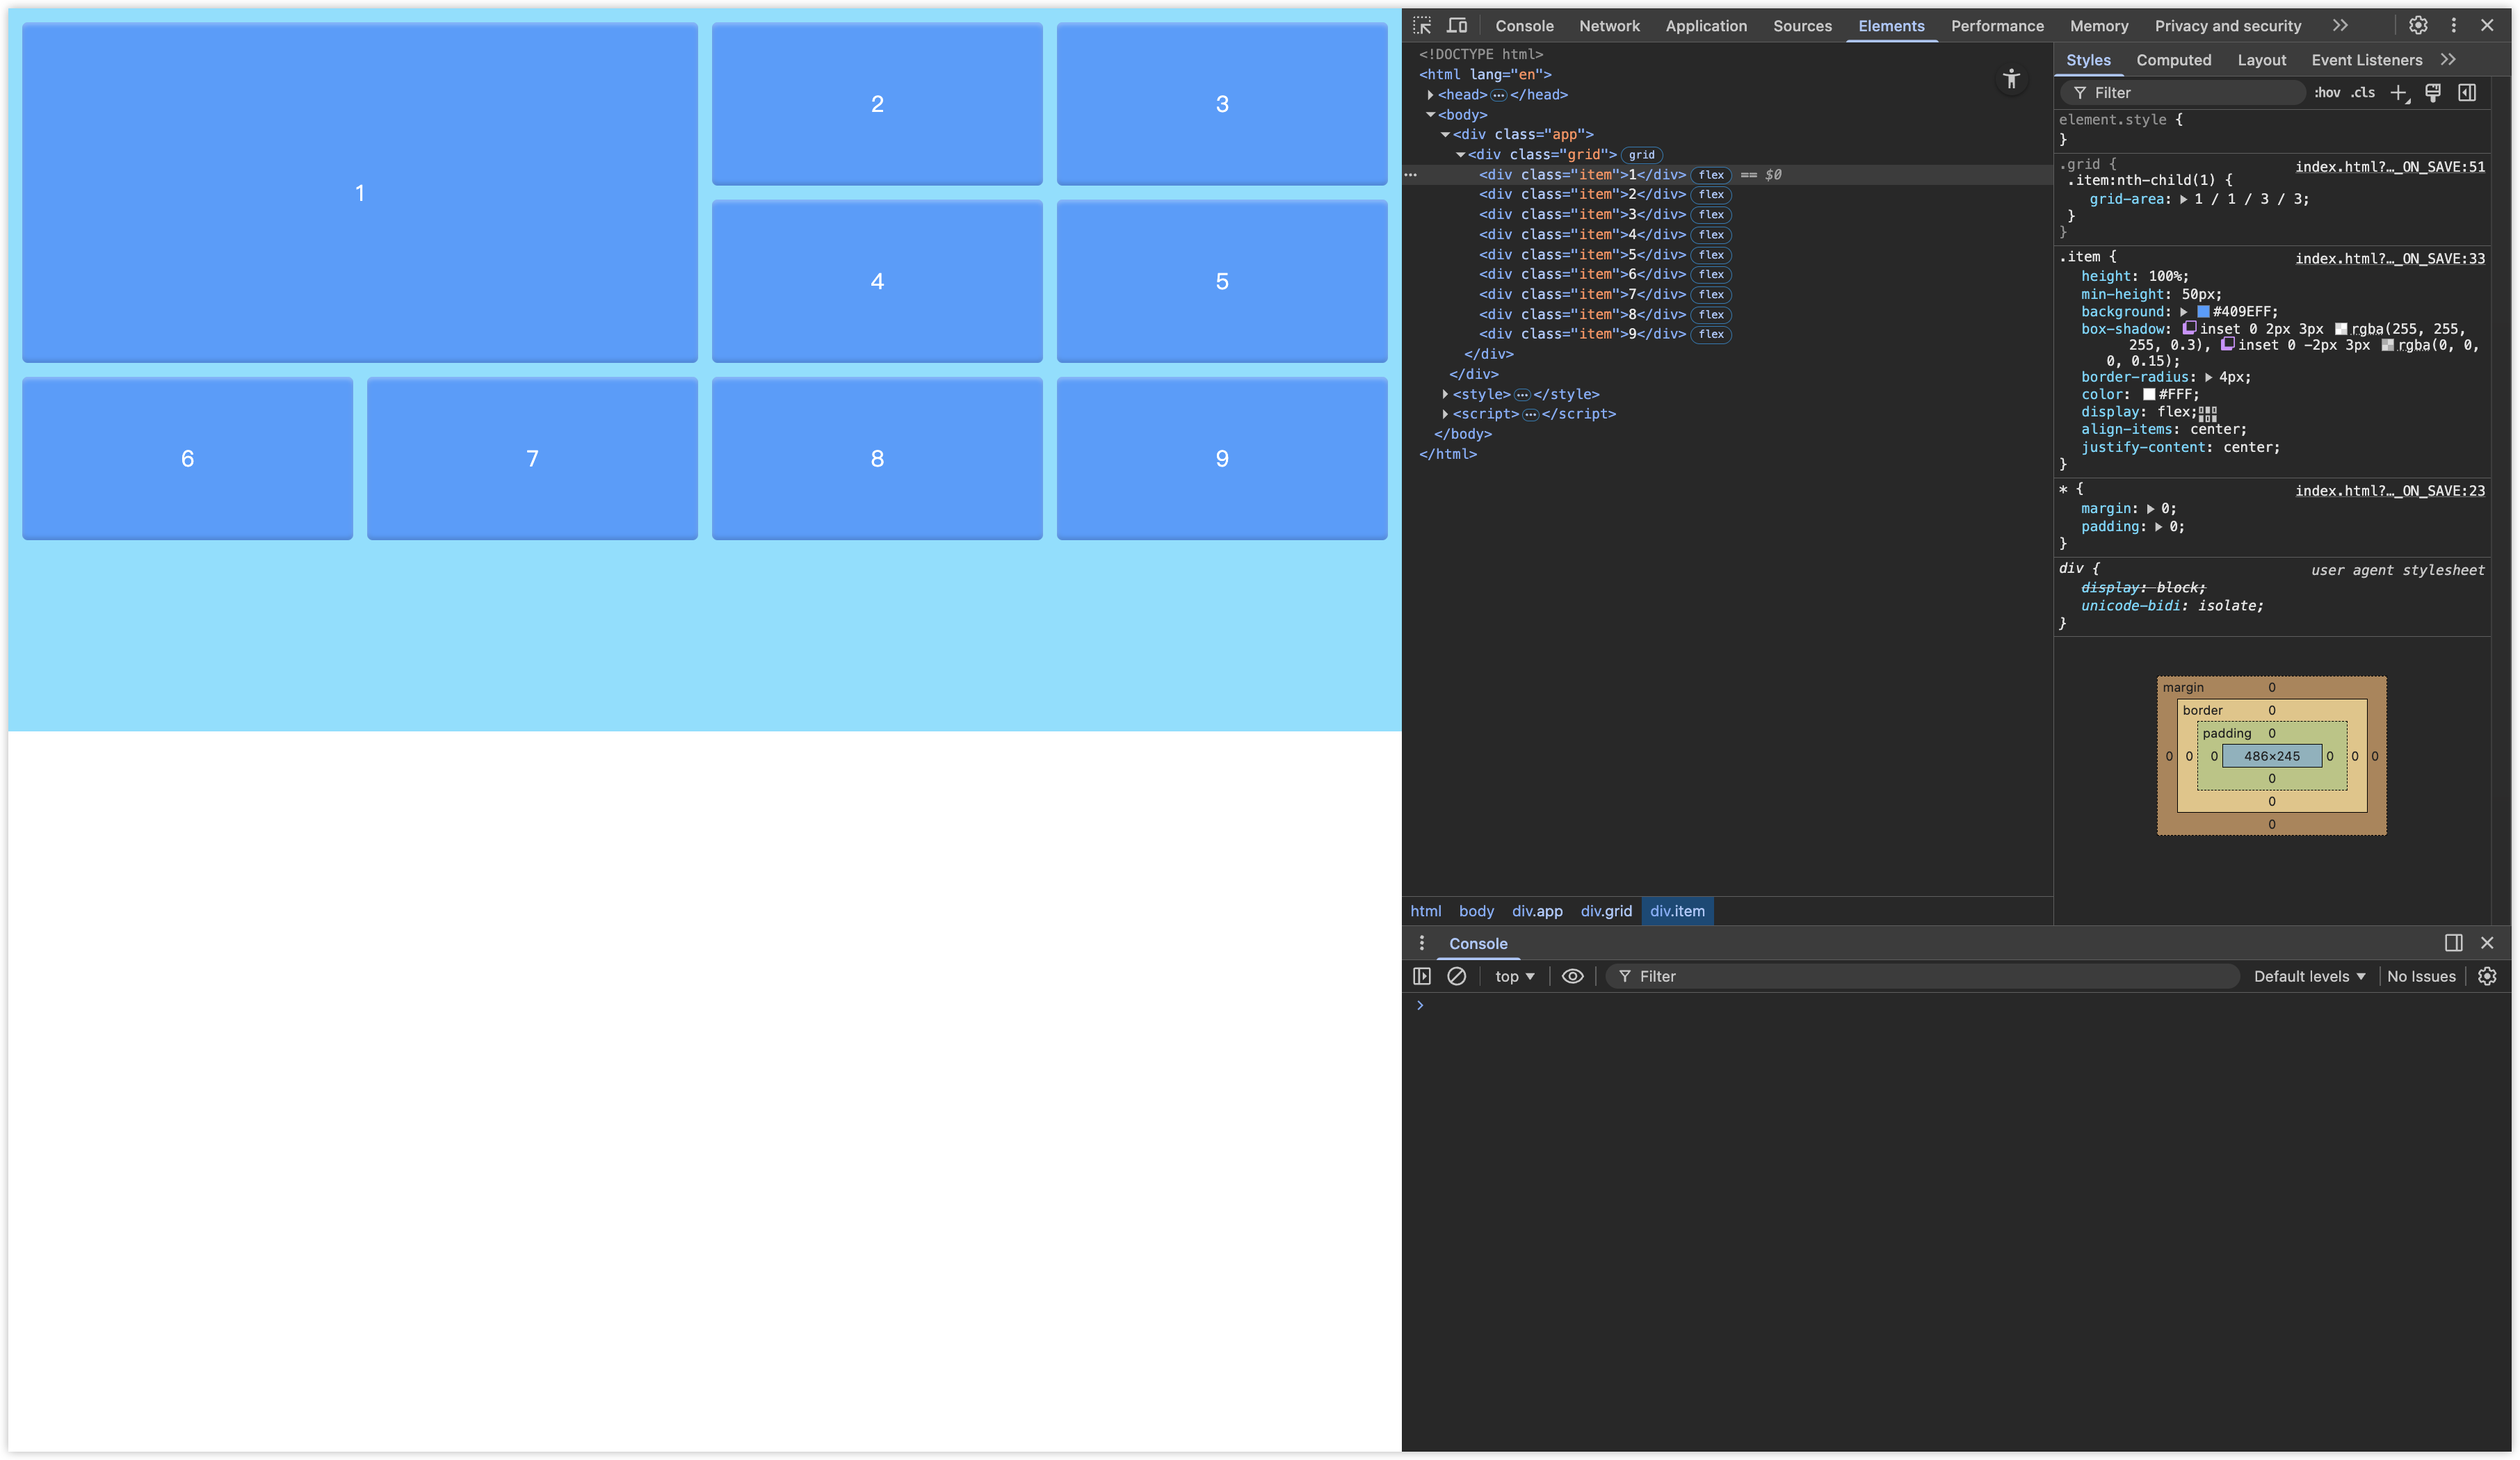The image size is (2520, 1460).
Task: Expand the head element node
Action: pos(1430,95)
